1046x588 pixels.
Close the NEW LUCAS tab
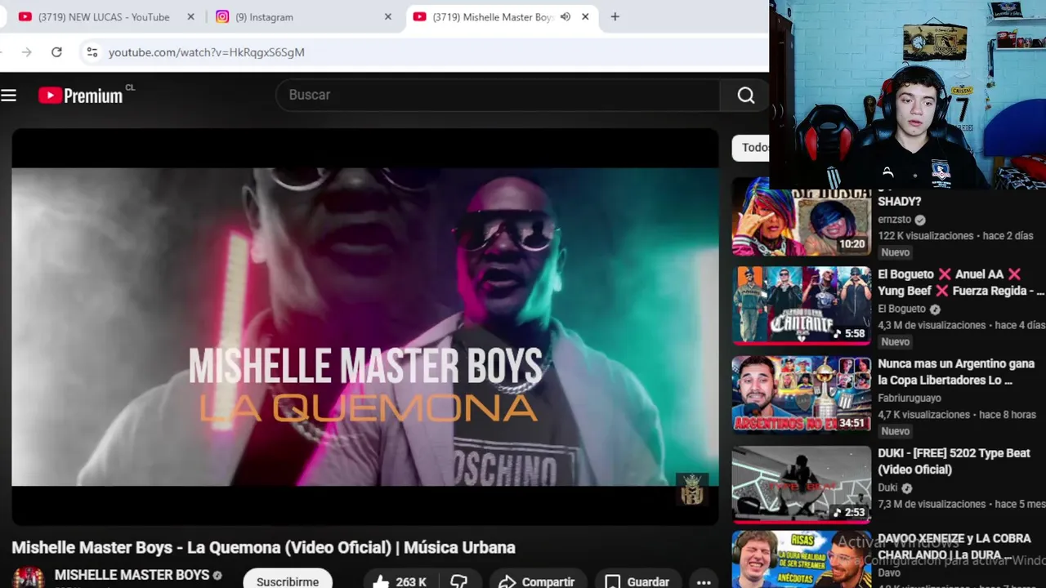click(190, 16)
